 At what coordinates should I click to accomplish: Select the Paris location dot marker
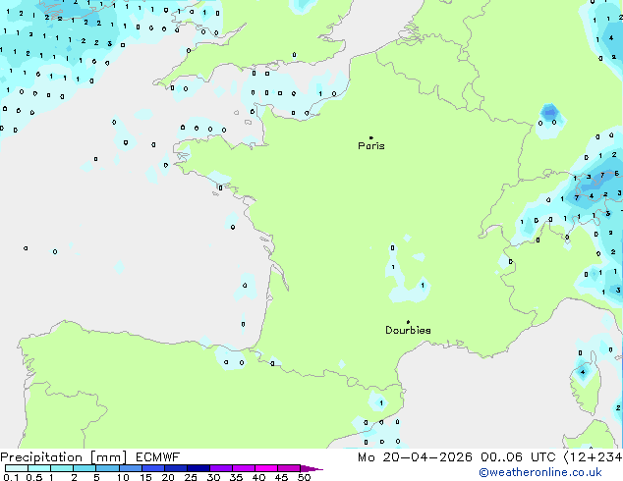pos(371,137)
